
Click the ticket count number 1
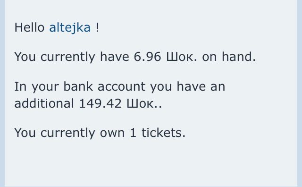(133, 133)
